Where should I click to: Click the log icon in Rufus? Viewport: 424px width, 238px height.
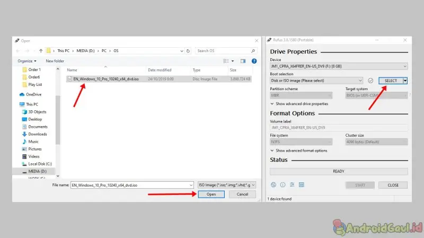[302, 184]
